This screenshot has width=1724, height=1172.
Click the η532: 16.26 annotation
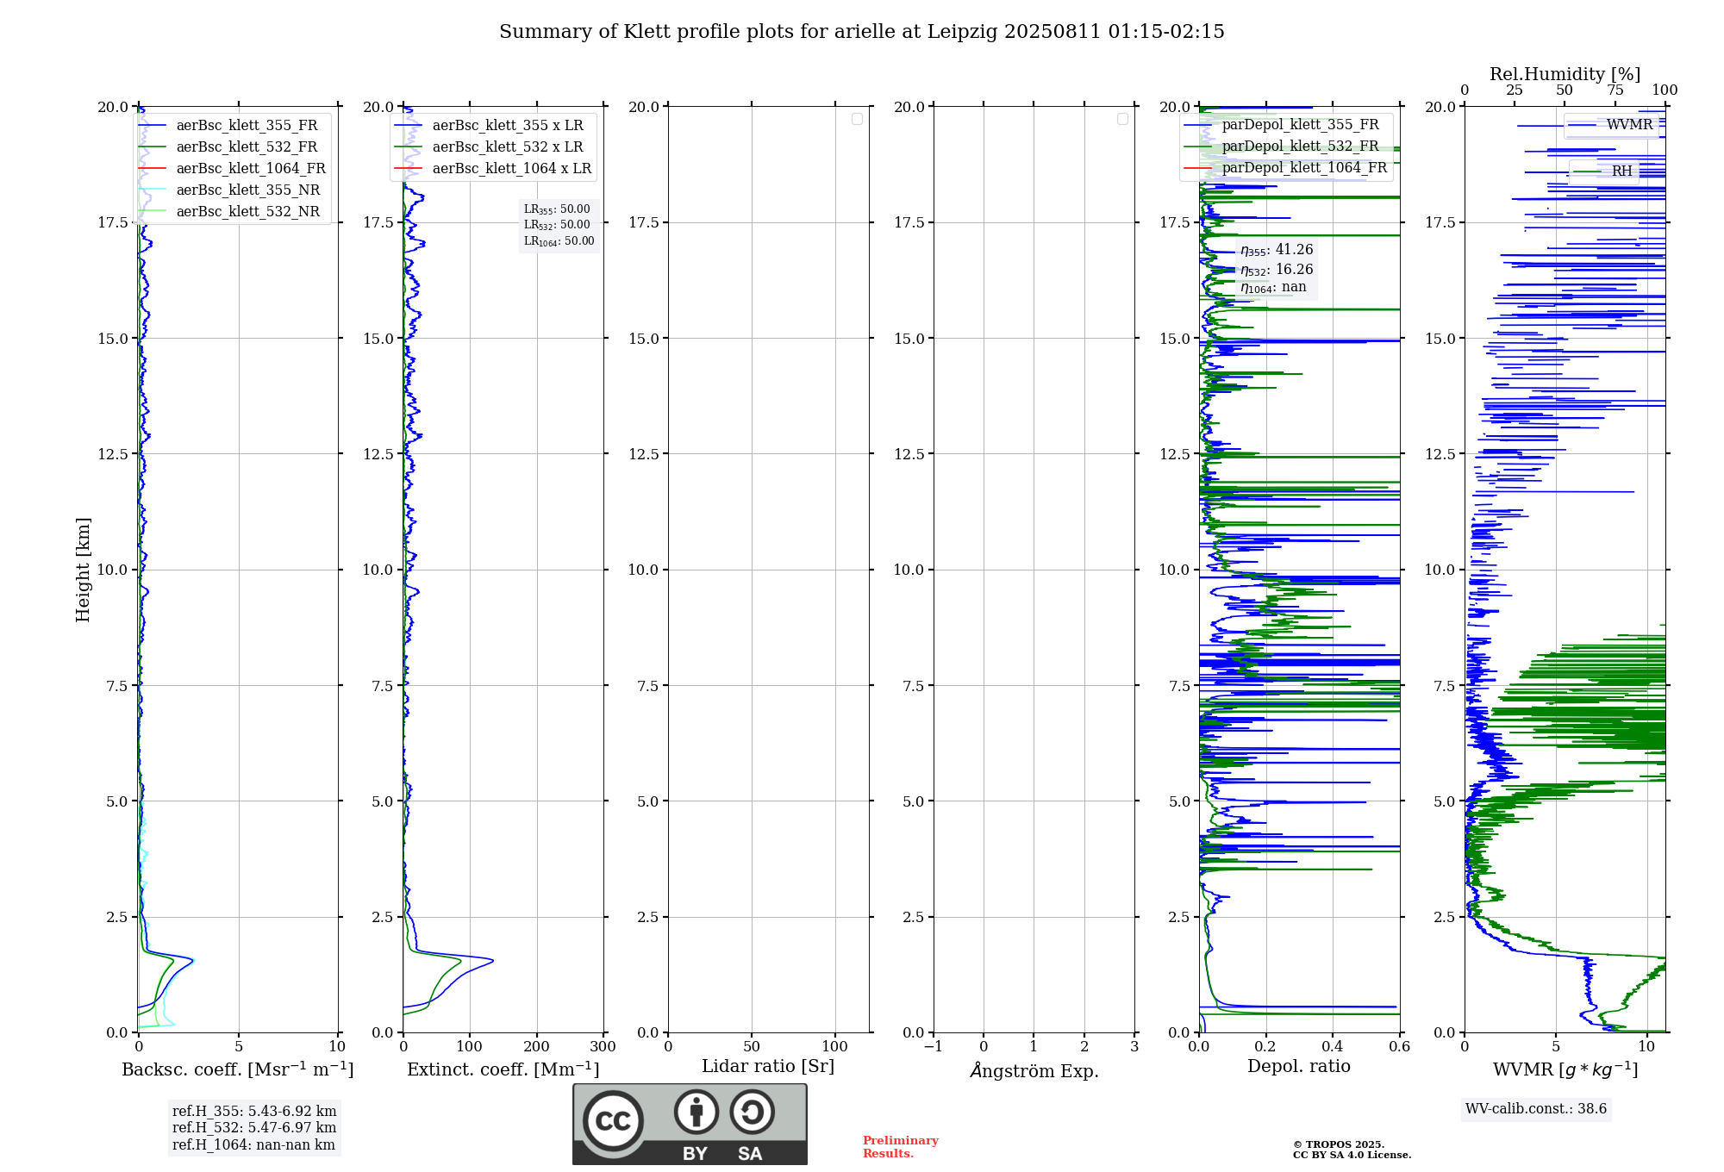click(1277, 270)
